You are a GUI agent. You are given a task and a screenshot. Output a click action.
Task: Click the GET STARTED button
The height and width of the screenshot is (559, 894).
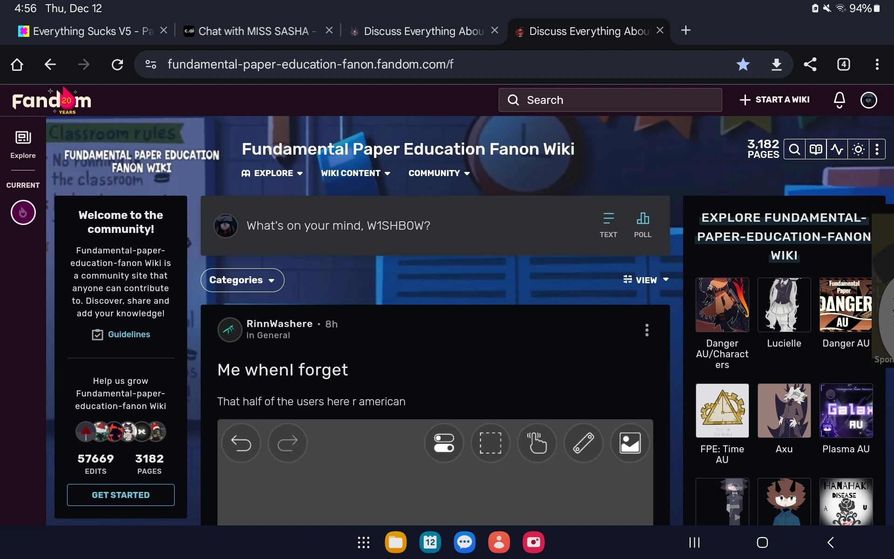pyautogui.click(x=121, y=495)
